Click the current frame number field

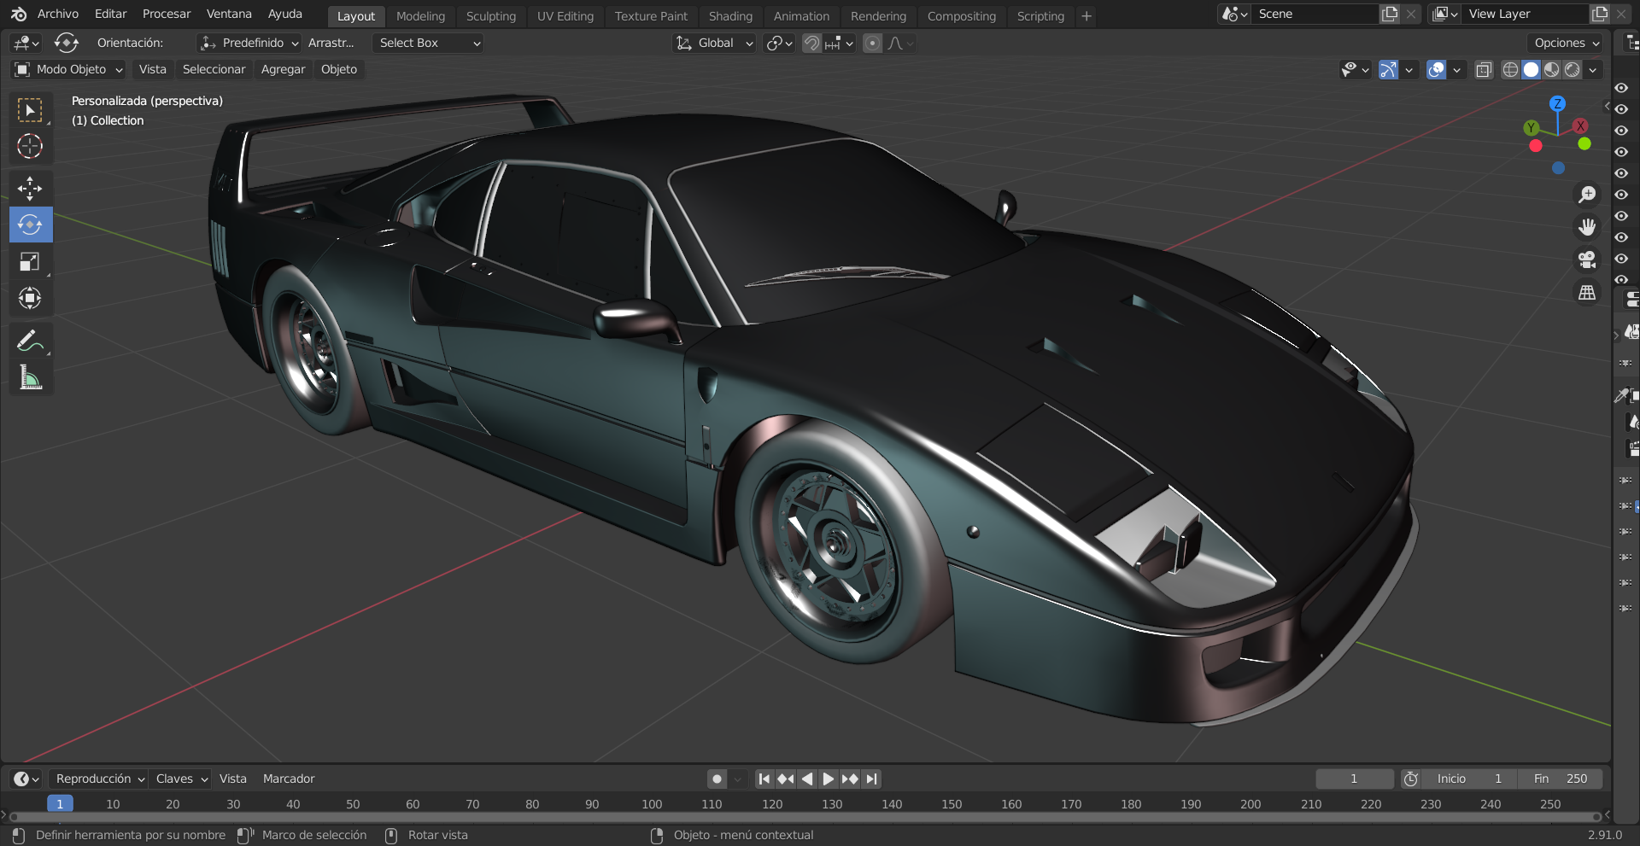1354,779
